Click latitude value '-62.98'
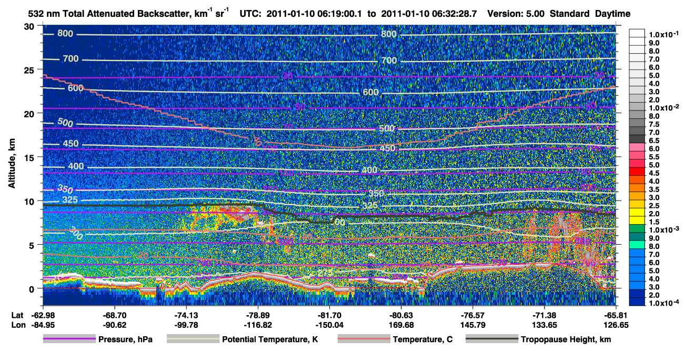Screen dimensions: 684x351 [44, 315]
